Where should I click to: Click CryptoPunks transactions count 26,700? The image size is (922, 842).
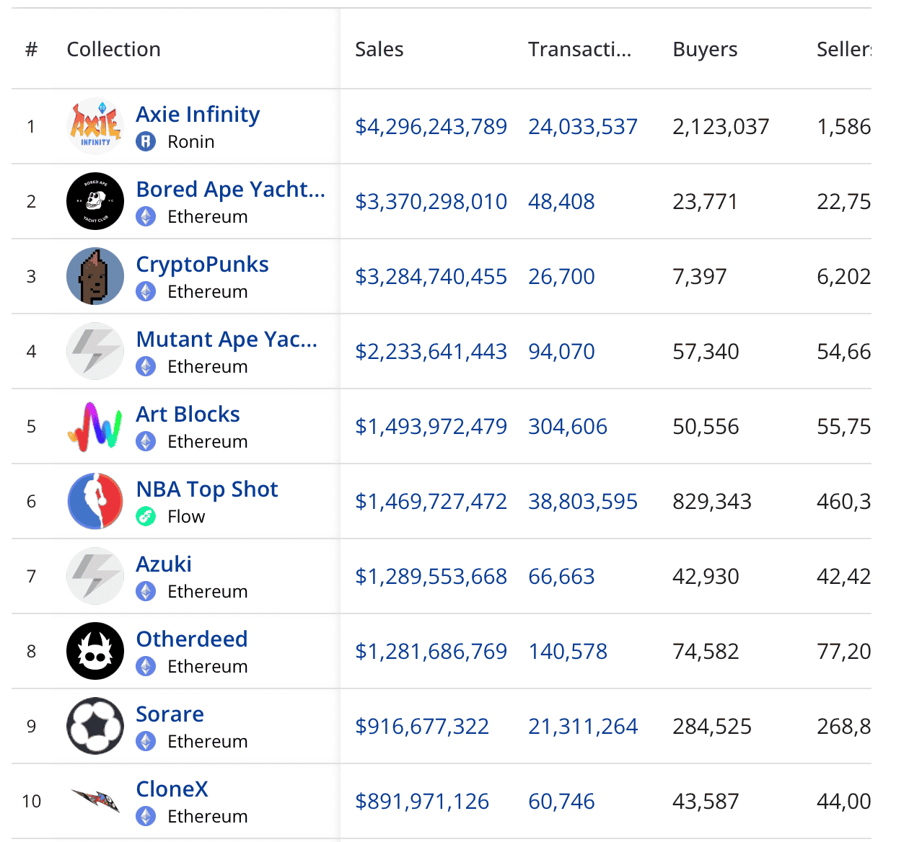[561, 277]
